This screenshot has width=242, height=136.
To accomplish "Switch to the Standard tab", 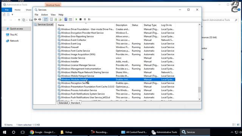I will pyautogui.click(x=75, y=103).
